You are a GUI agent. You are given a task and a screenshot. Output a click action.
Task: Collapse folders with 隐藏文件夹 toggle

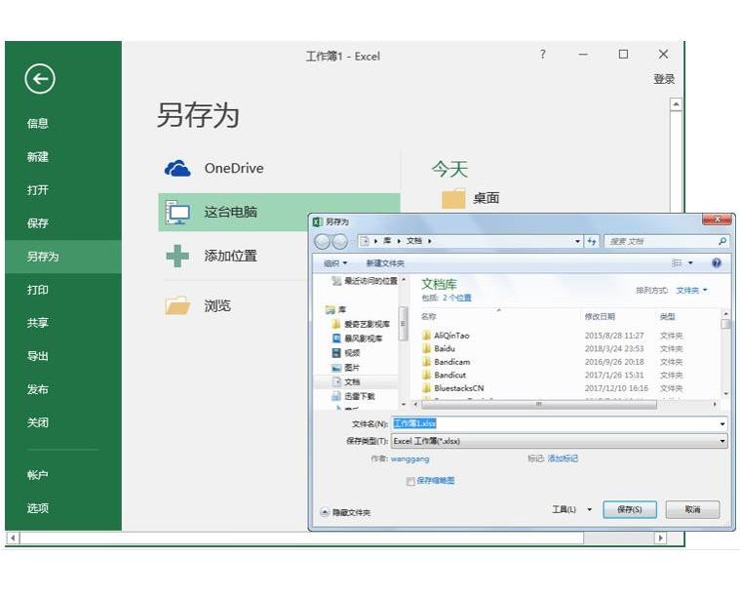tap(345, 512)
